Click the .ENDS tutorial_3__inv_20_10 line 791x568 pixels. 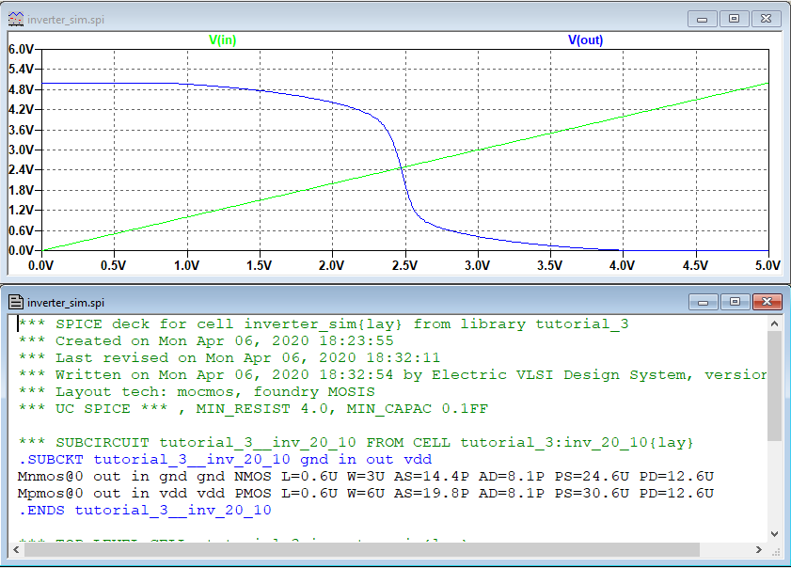(x=145, y=511)
